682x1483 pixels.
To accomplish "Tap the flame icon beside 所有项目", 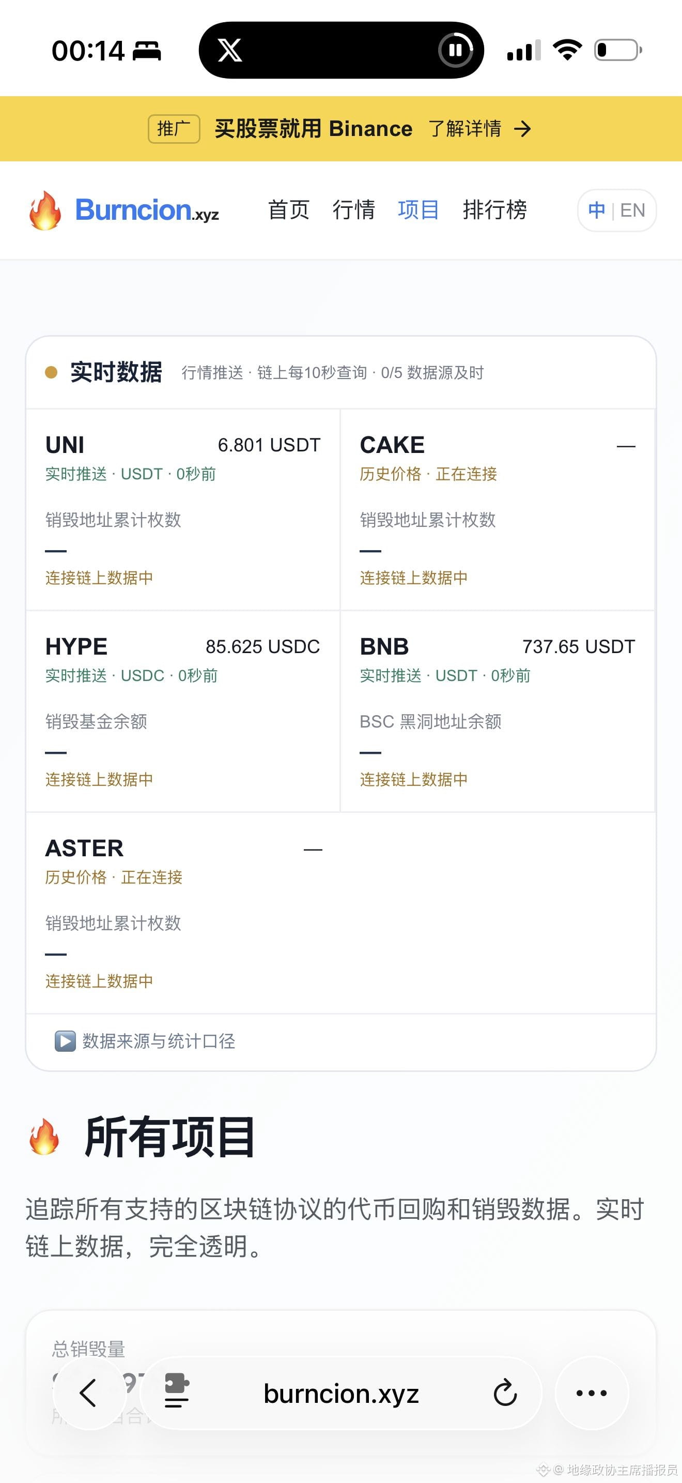I will (x=44, y=1137).
